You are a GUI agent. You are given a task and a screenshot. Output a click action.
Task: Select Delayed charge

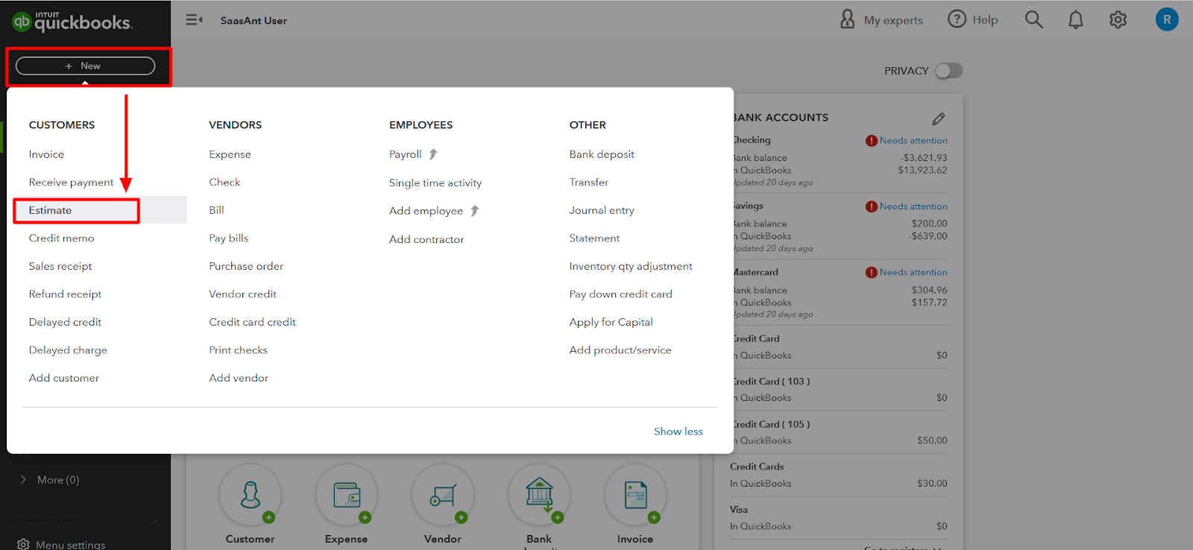tap(68, 350)
